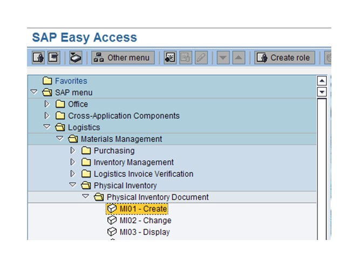The height and width of the screenshot is (268, 361).
Task: Click the Change Favorites pencil icon
Action: pyautogui.click(x=201, y=58)
